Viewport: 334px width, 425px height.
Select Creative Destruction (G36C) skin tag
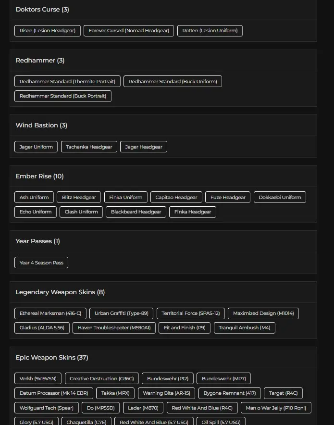[102, 378]
